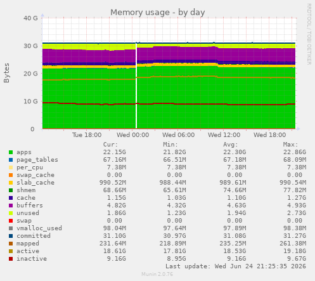Viewport: 315px width, 281px height.
Task: Click the mapped brown legend swatch
Action: click(x=11, y=244)
